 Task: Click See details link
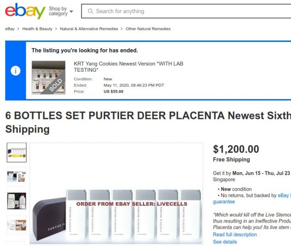point(225,242)
